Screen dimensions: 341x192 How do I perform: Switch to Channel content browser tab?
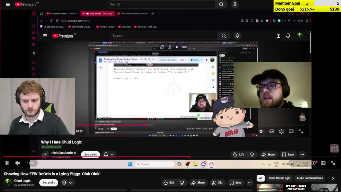tap(62, 14)
